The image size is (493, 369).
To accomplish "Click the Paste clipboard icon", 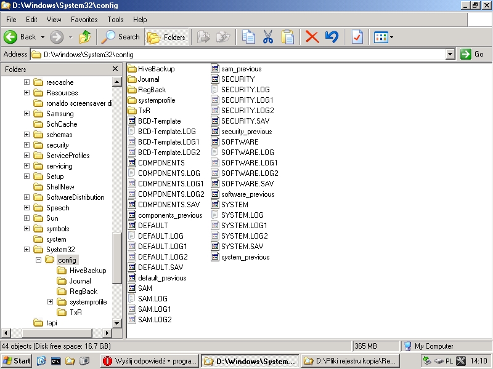I will [x=287, y=37].
